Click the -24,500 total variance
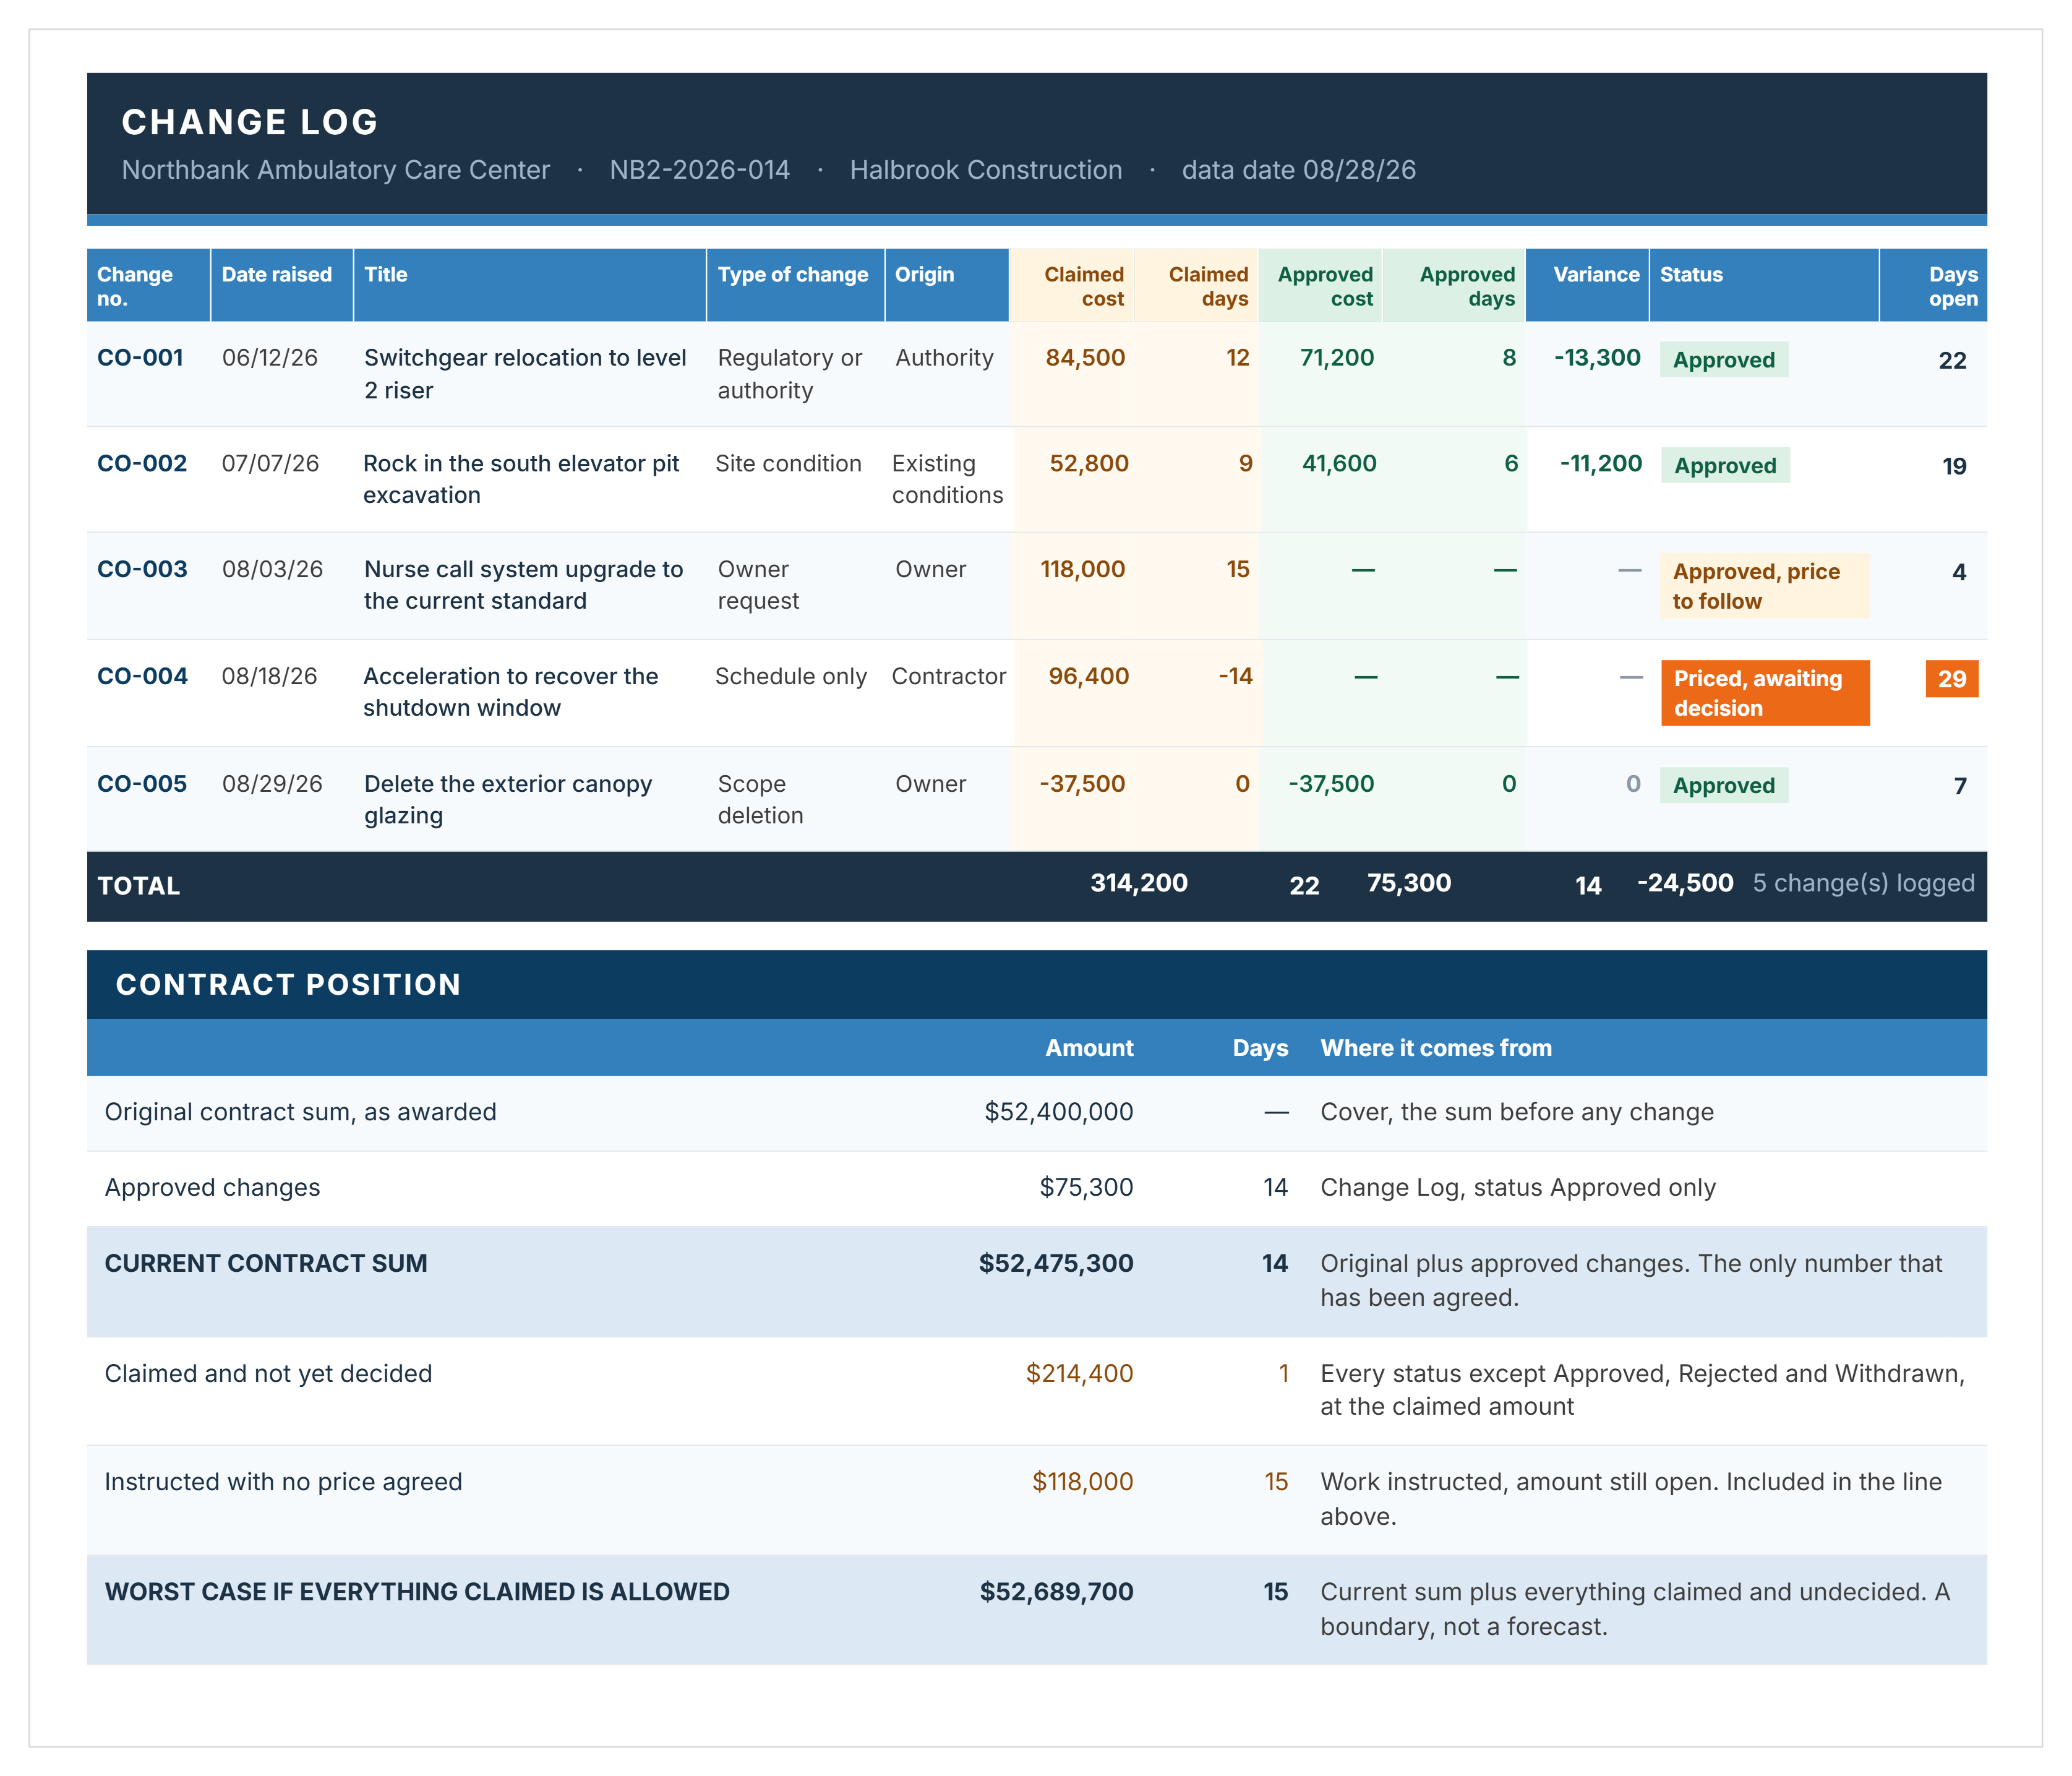Image resolution: width=2072 pixels, height=1776 pixels. coord(1685,883)
